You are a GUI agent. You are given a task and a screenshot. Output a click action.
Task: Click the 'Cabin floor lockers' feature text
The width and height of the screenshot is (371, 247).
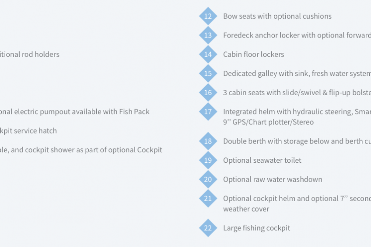click(253, 54)
